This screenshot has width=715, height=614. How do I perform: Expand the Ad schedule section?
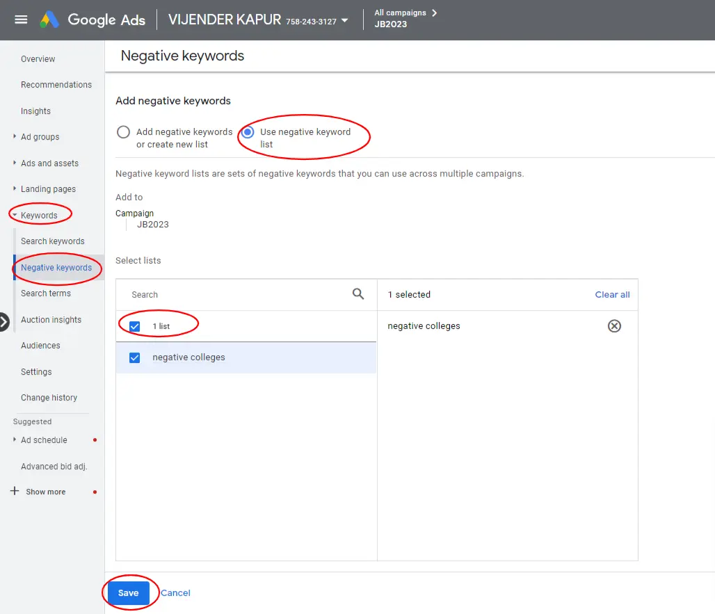point(15,439)
